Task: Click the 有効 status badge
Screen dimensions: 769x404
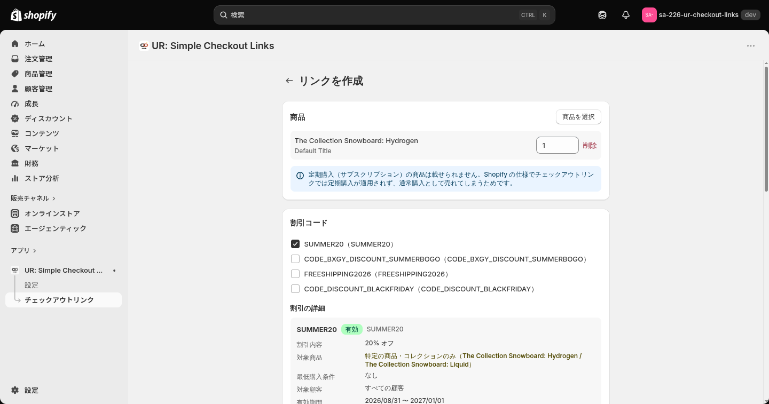Action: pos(352,329)
